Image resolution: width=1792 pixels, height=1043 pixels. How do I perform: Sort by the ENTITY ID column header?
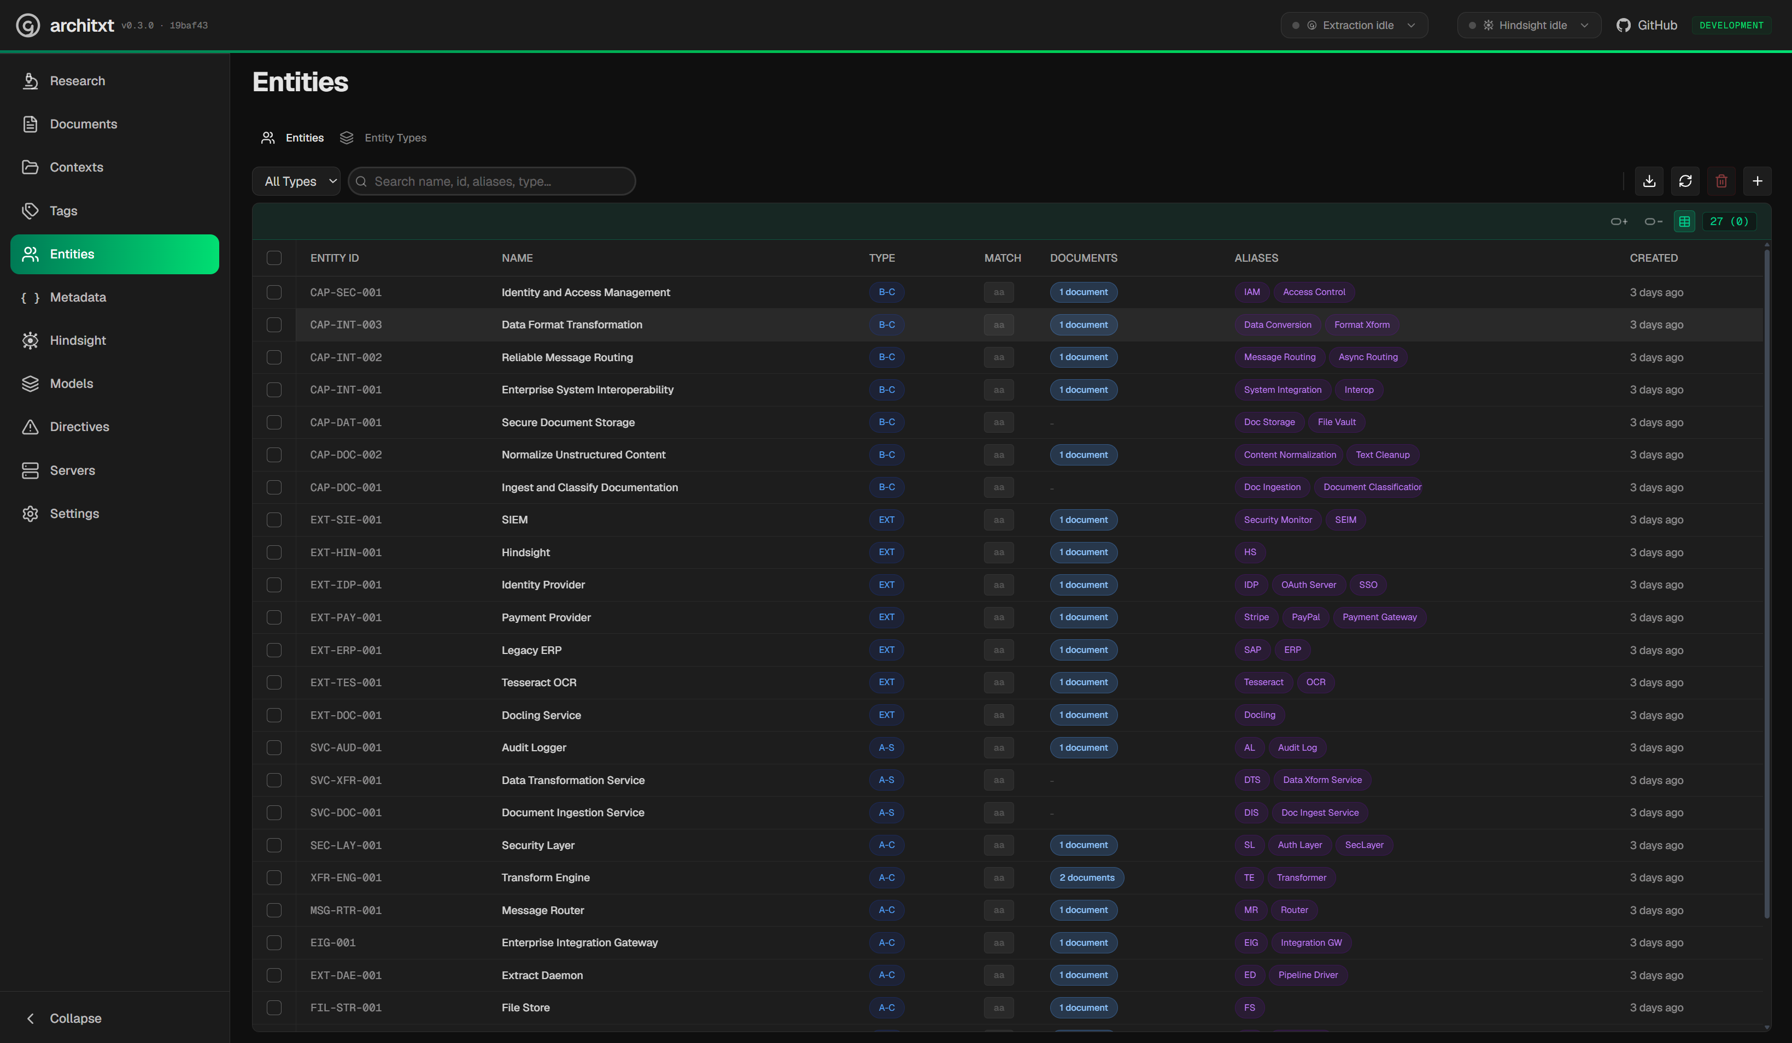[334, 258]
